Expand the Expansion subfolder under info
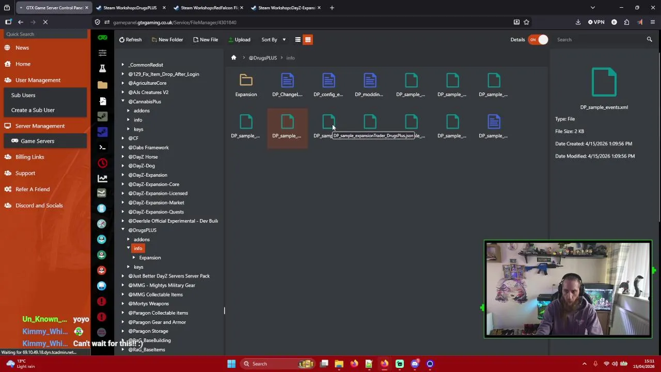Screen dimensions: 661x372 (x=134, y=258)
